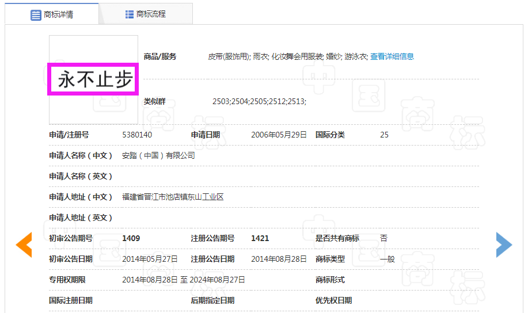Viewport: 528px width, 313px height.
Task: Click preliminary announcement issue number 1409
Action: click(131, 238)
